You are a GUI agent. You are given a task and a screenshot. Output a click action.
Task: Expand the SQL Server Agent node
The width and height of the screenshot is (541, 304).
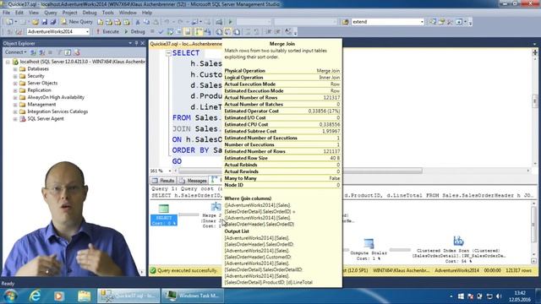(x=15, y=119)
